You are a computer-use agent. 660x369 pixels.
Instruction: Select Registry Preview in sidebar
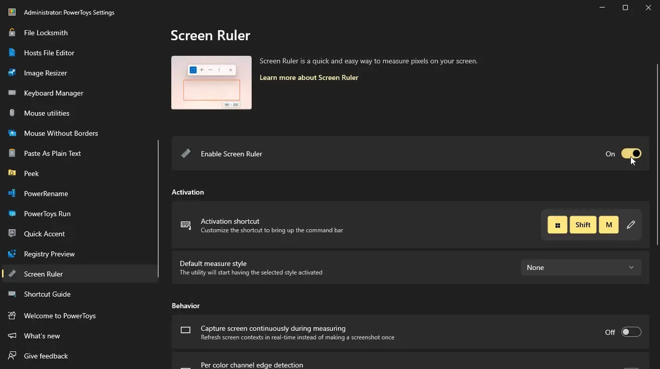[80, 254]
